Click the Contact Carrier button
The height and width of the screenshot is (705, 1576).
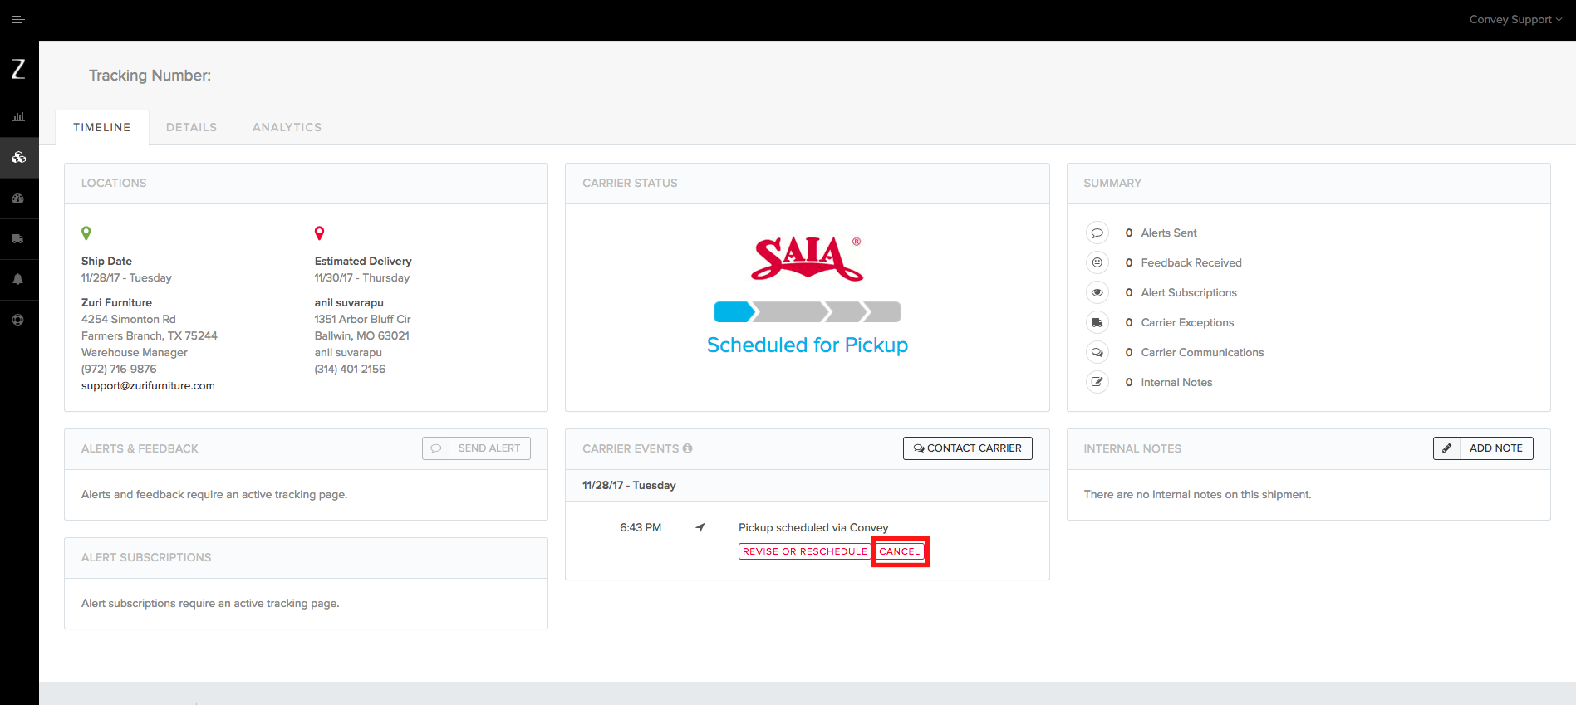coord(968,448)
